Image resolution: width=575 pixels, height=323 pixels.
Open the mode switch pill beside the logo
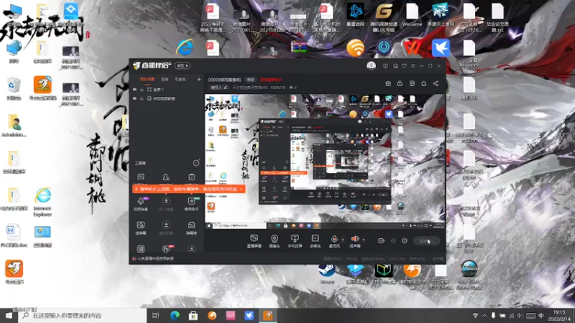183,65
